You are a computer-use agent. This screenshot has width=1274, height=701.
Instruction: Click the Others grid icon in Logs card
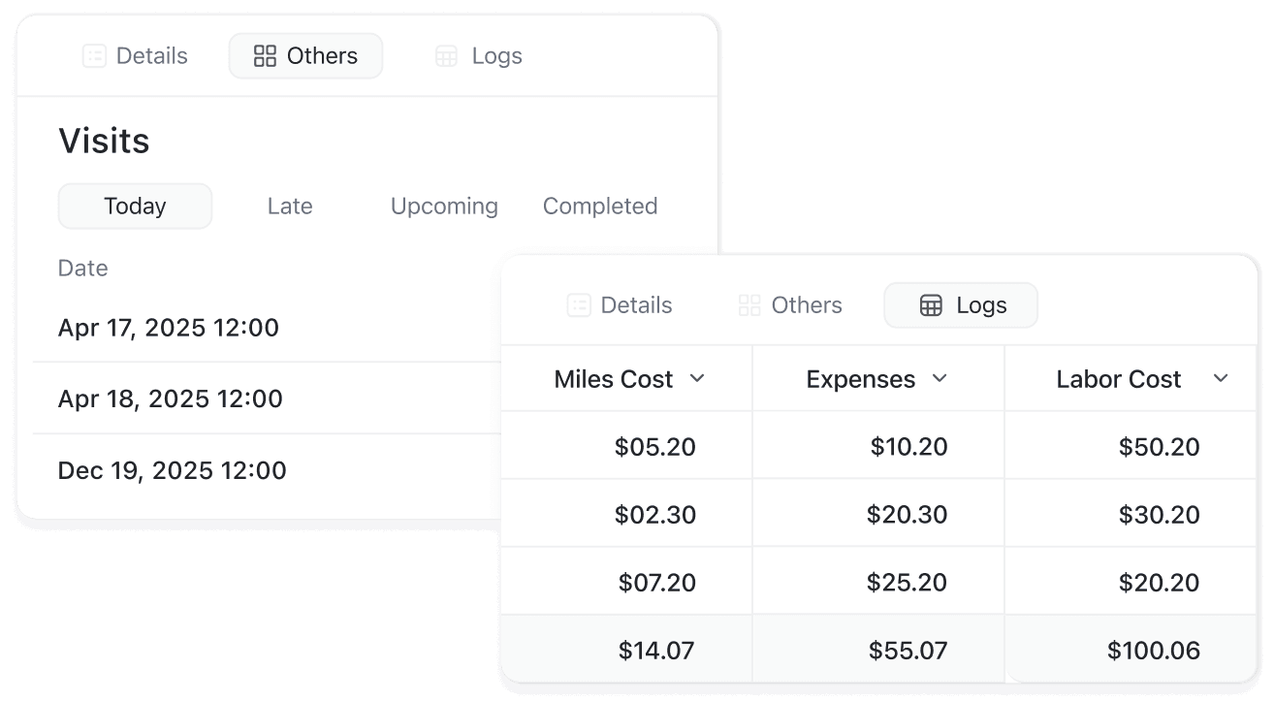click(749, 305)
